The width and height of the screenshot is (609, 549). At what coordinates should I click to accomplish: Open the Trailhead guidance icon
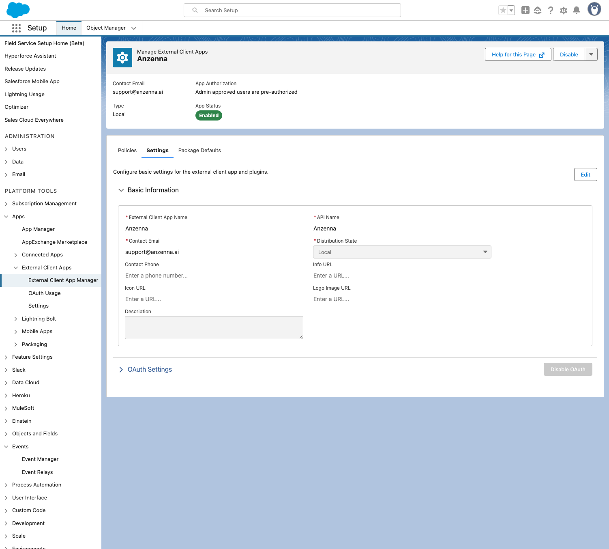point(538,11)
